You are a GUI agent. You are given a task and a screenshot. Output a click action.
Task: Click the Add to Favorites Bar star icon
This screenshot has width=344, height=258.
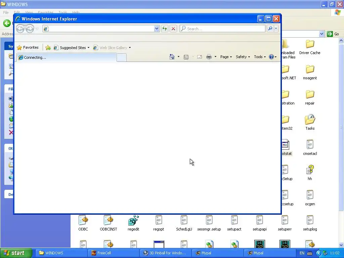(48, 48)
